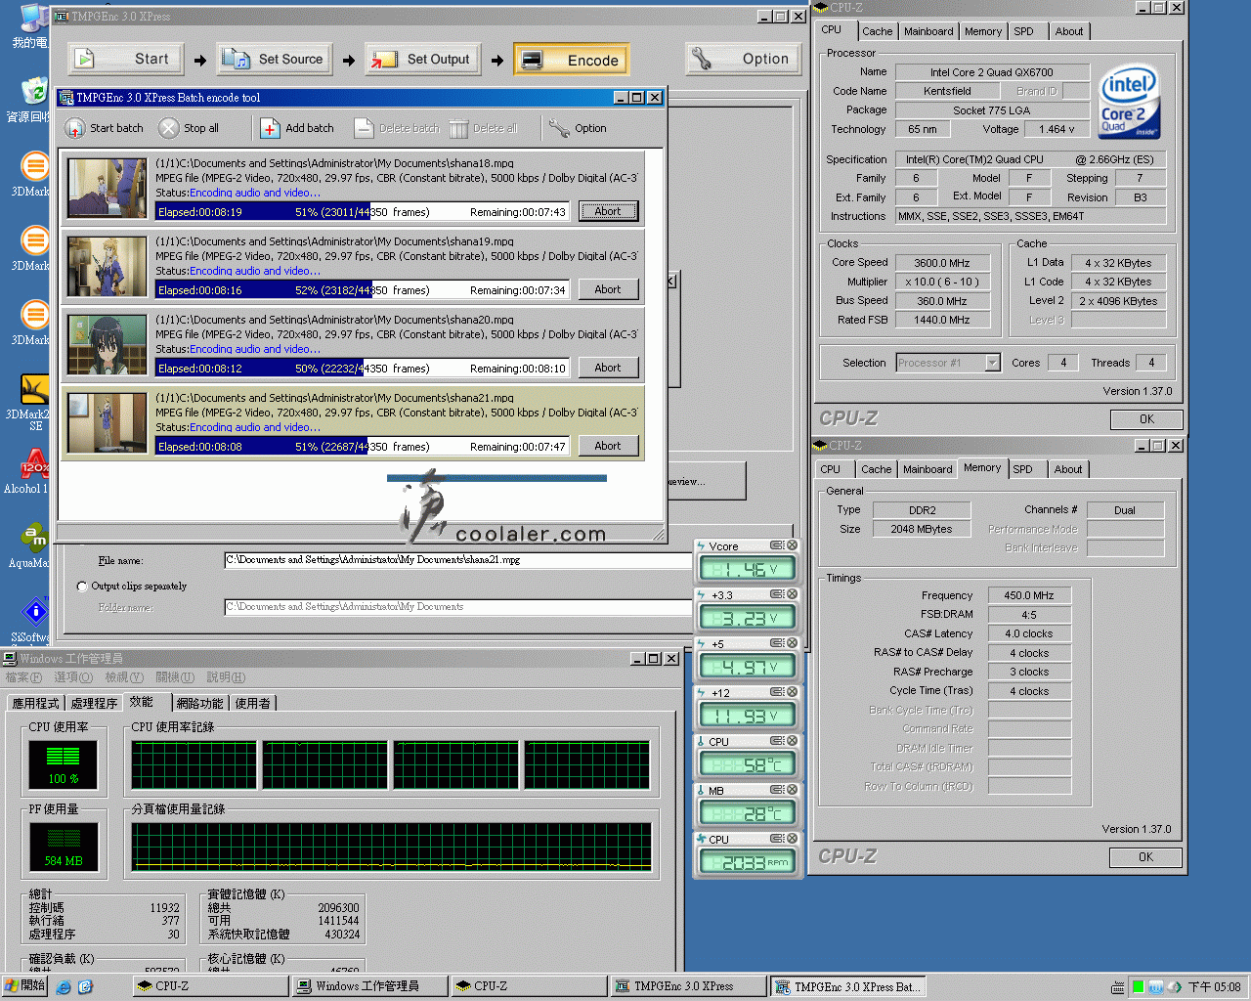The height and width of the screenshot is (1001, 1251).
Task: Close the +5 voltage monitor
Action: 793,643
